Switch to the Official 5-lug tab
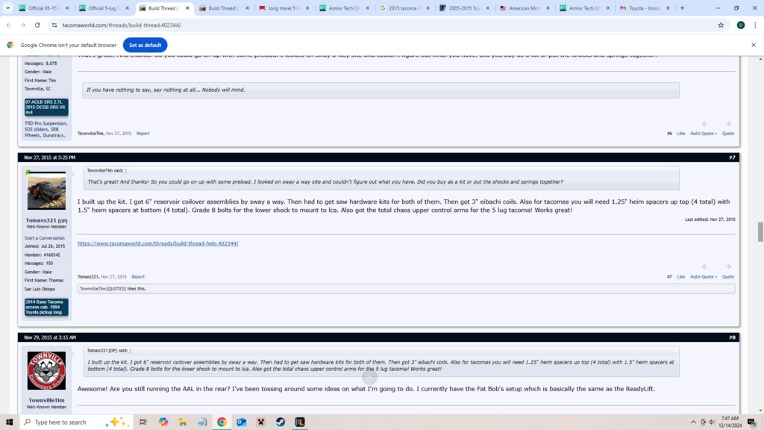 pyautogui.click(x=104, y=7)
